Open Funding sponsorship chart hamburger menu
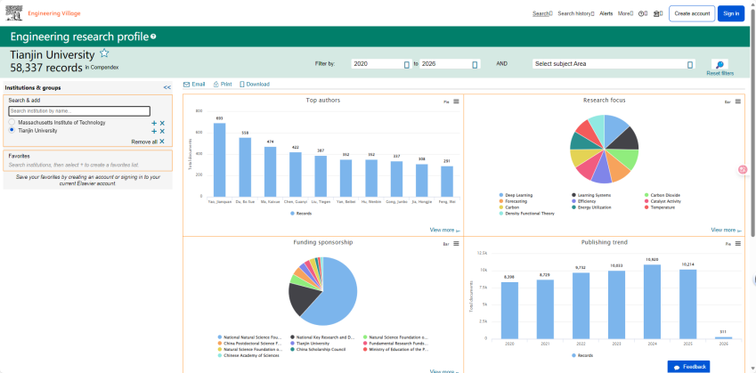This screenshot has height=373, width=756. (456, 244)
